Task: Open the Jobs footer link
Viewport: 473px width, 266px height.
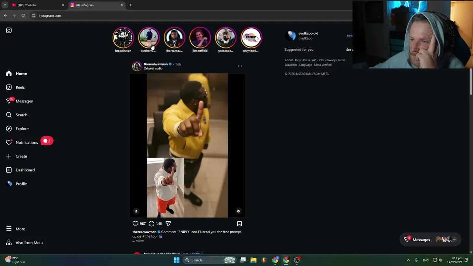Action: tap(321, 60)
